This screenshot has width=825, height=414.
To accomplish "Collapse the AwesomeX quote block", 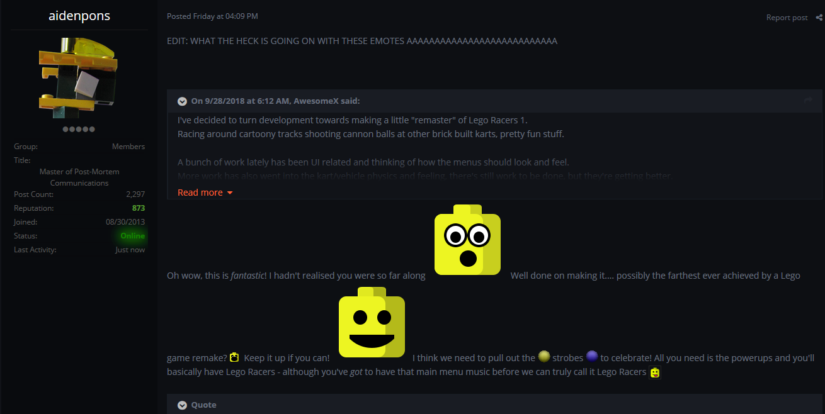I will (x=182, y=101).
